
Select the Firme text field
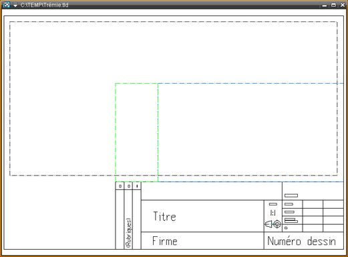[165, 241]
